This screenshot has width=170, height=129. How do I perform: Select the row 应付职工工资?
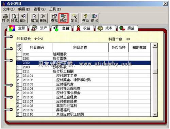click(83, 76)
